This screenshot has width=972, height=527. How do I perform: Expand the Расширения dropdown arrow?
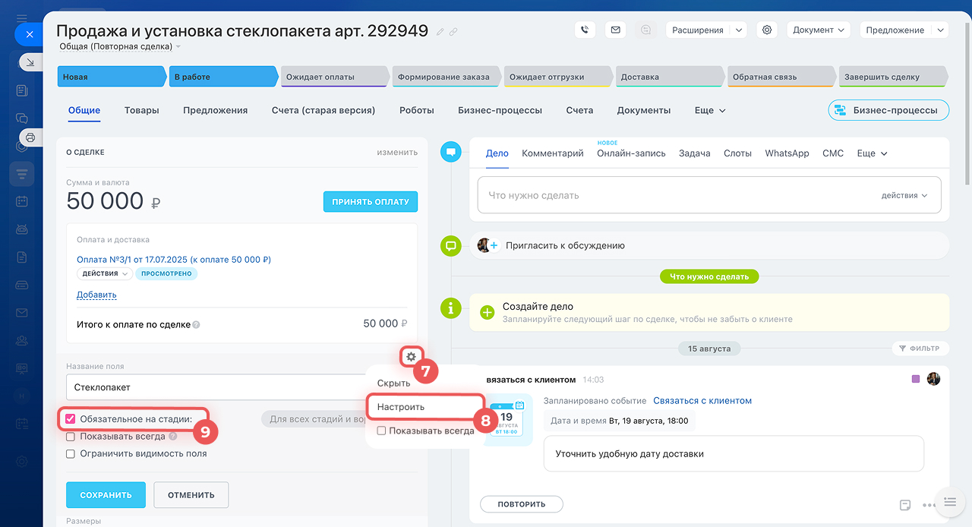(x=738, y=30)
